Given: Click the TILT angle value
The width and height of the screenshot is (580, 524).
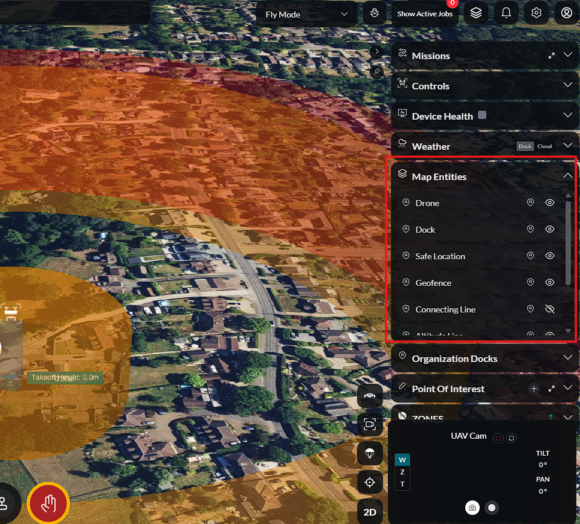Looking at the screenshot, I should tap(543, 465).
